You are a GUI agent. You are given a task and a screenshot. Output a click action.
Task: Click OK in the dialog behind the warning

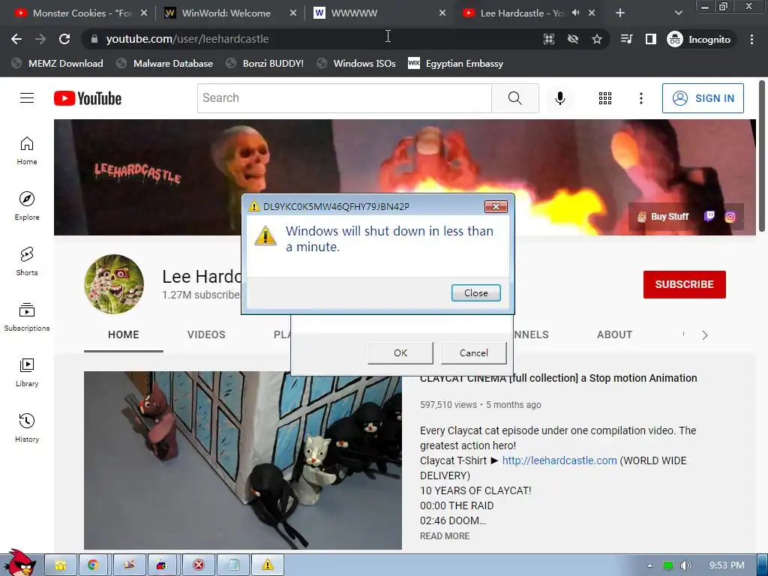[400, 353]
